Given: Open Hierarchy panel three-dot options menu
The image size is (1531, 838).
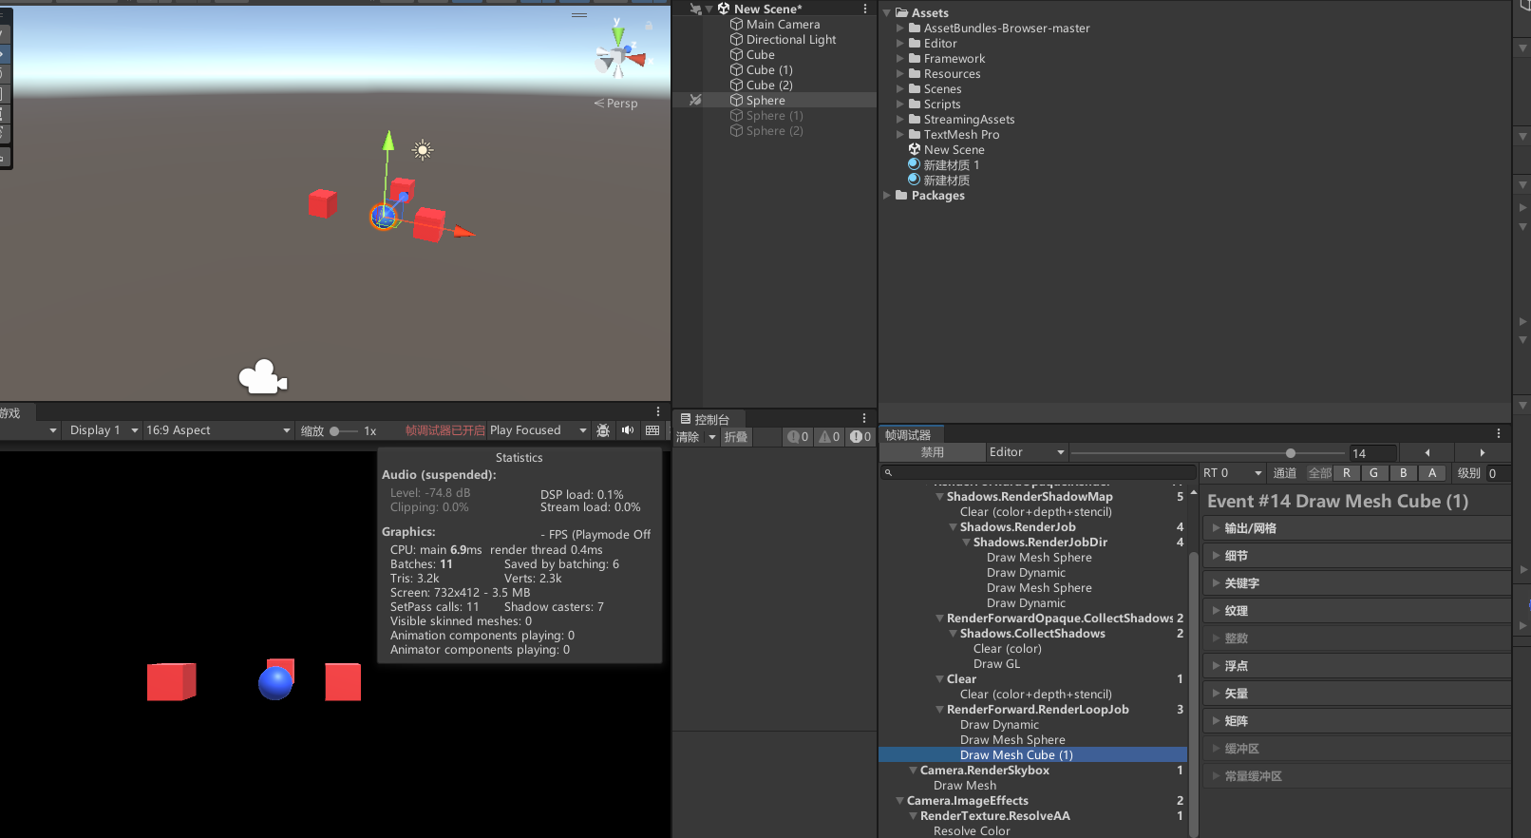Looking at the screenshot, I should pos(864,9).
